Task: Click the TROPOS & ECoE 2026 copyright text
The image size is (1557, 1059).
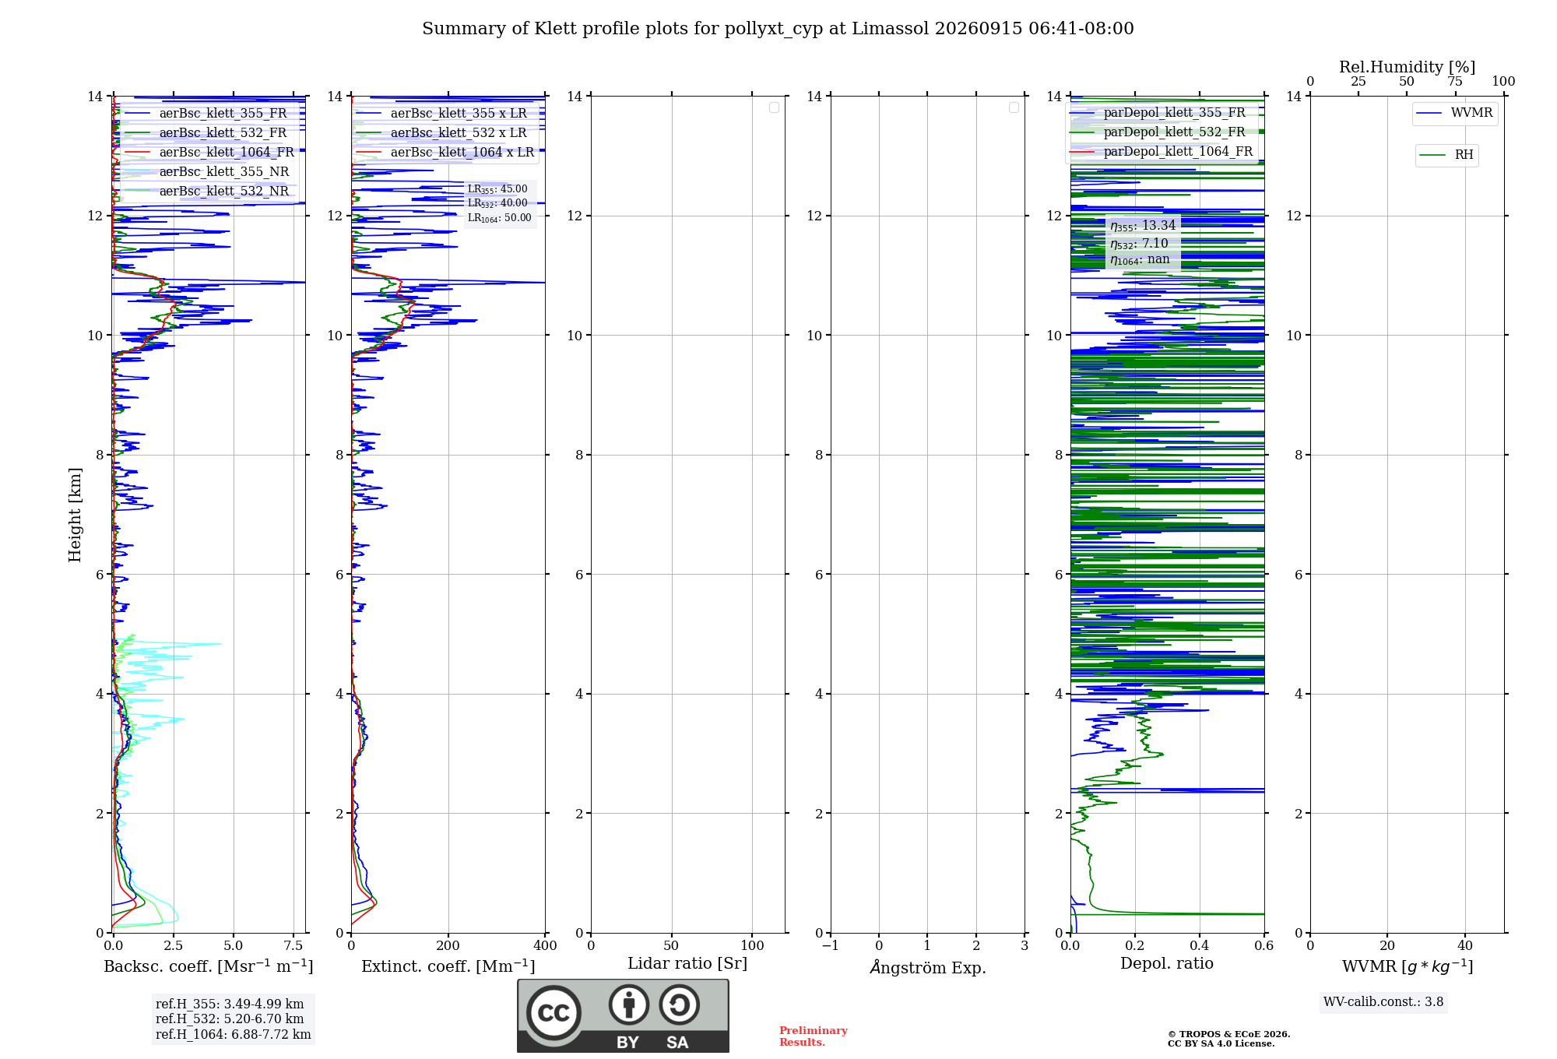Action: click(1229, 1034)
